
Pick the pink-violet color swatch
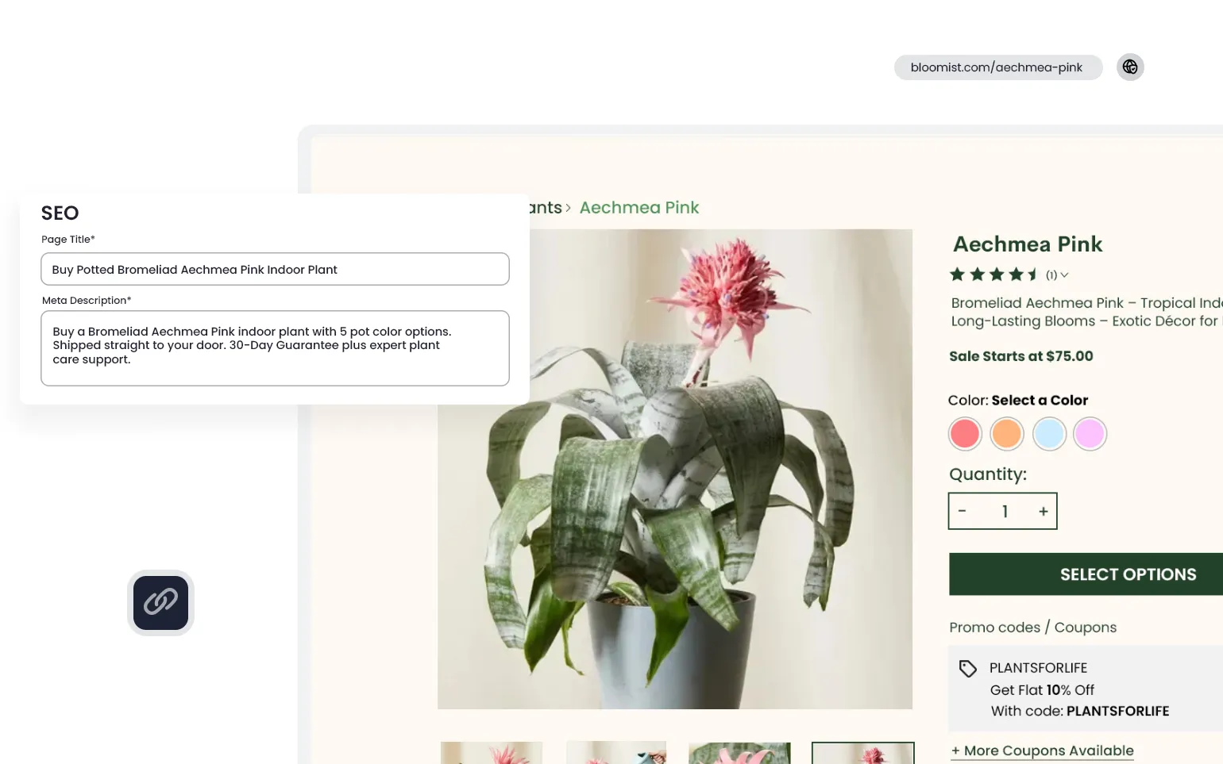coord(1090,434)
